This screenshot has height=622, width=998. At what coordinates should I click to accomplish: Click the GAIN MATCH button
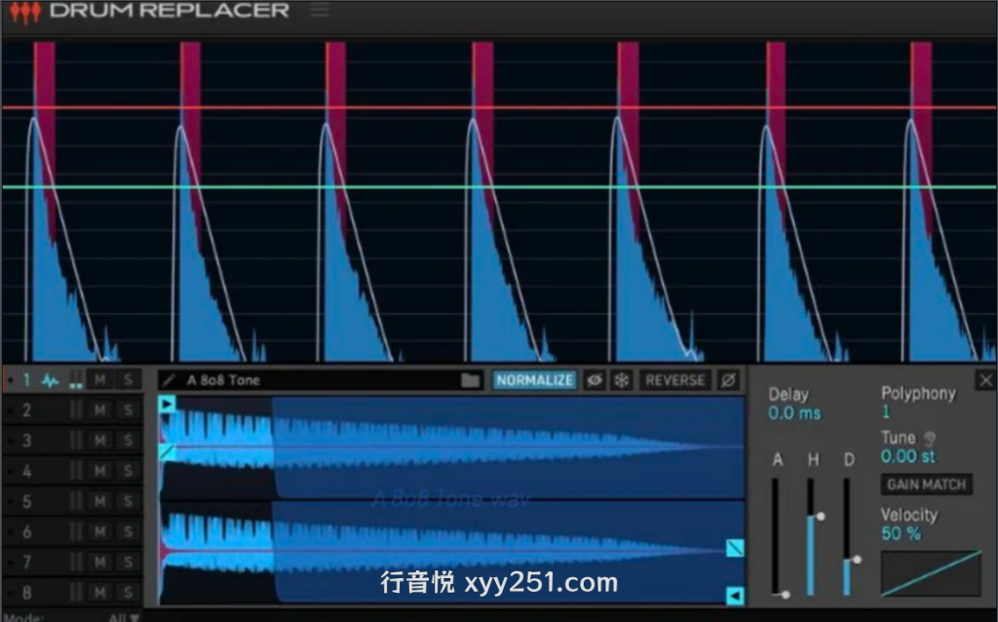(926, 485)
